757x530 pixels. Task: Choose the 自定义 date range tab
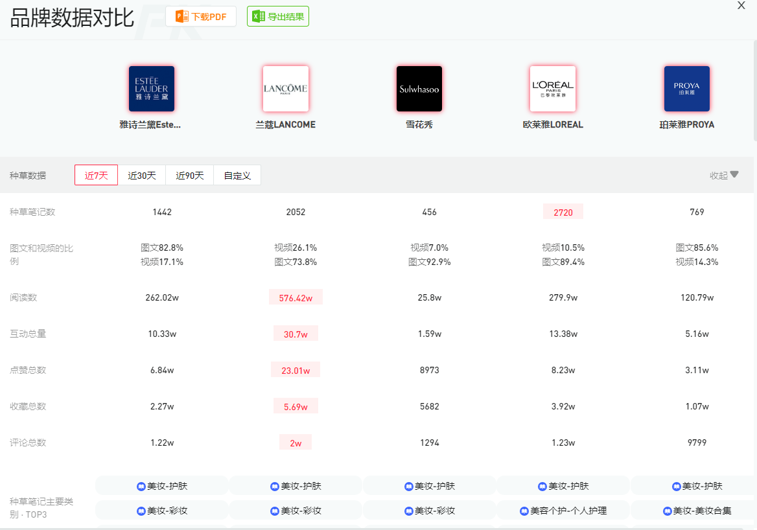[237, 175]
